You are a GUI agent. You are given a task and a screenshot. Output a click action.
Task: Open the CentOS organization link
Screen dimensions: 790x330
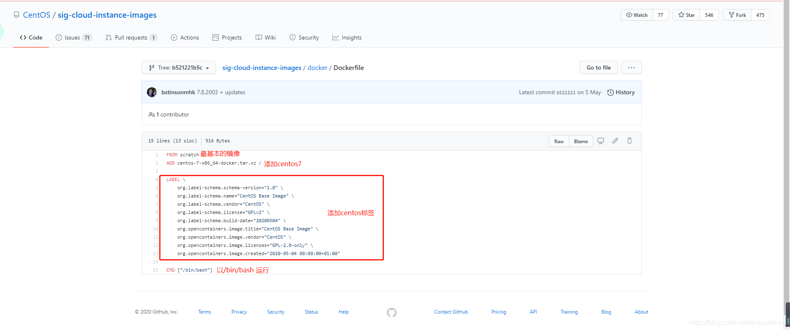(37, 15)
